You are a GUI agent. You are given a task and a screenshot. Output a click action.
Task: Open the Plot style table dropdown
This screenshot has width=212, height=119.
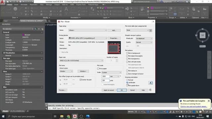point(137,30)
